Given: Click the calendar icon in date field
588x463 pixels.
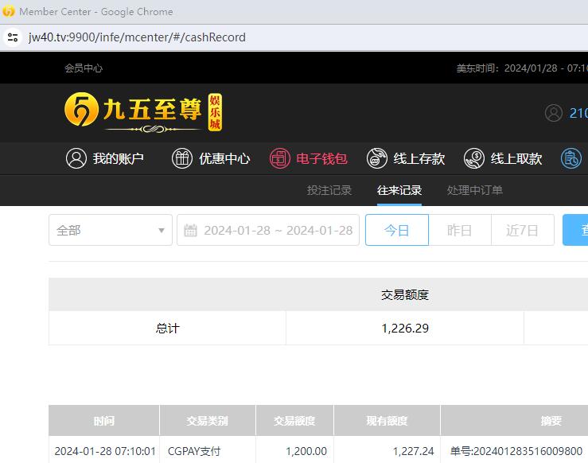Looking at the screenshot, I should [190, 230].
